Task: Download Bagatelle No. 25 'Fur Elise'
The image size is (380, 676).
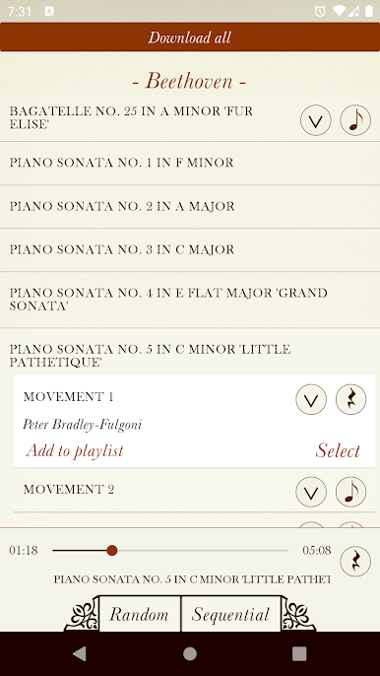Action: tap(315, 120)
